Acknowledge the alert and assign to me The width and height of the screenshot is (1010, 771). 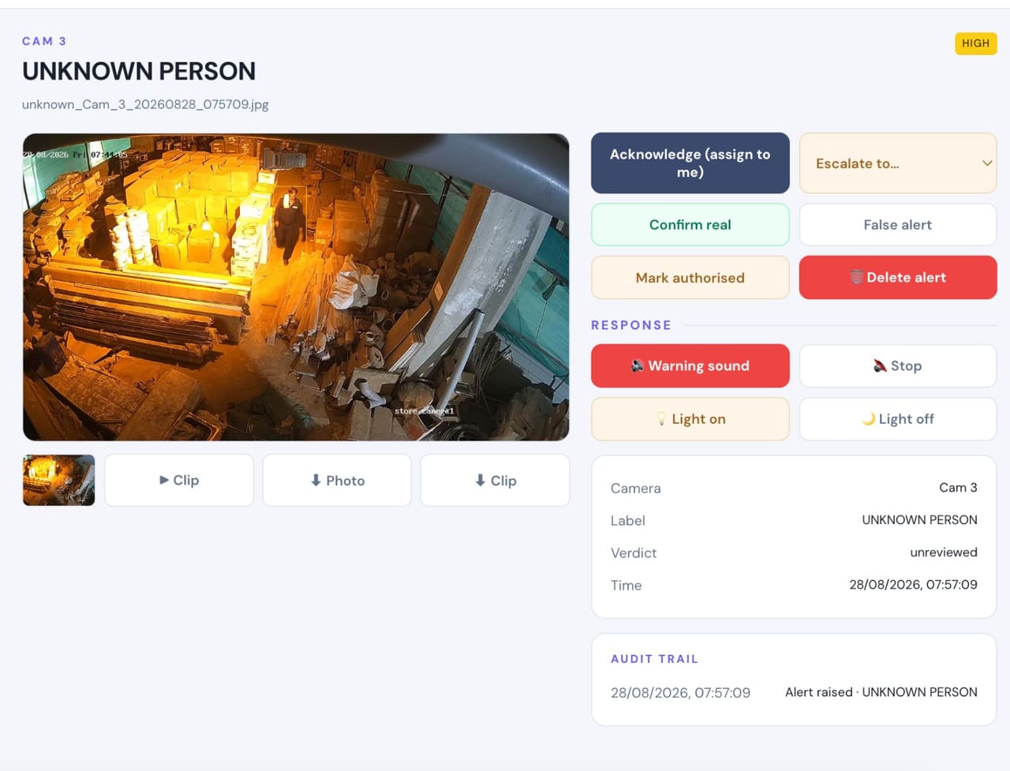(x=690, y=163)
